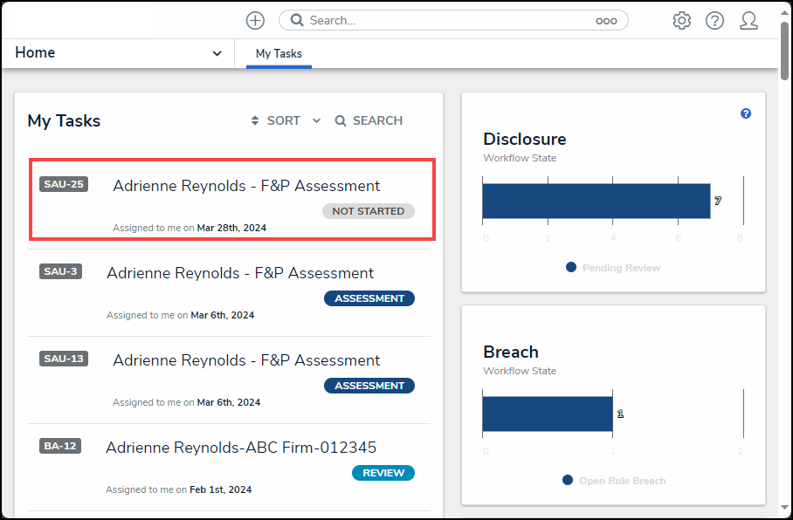Viewport: 793px width, 520px height.
Task: Click the NOT STARTED status badge
Action: (x=368, y=210)
